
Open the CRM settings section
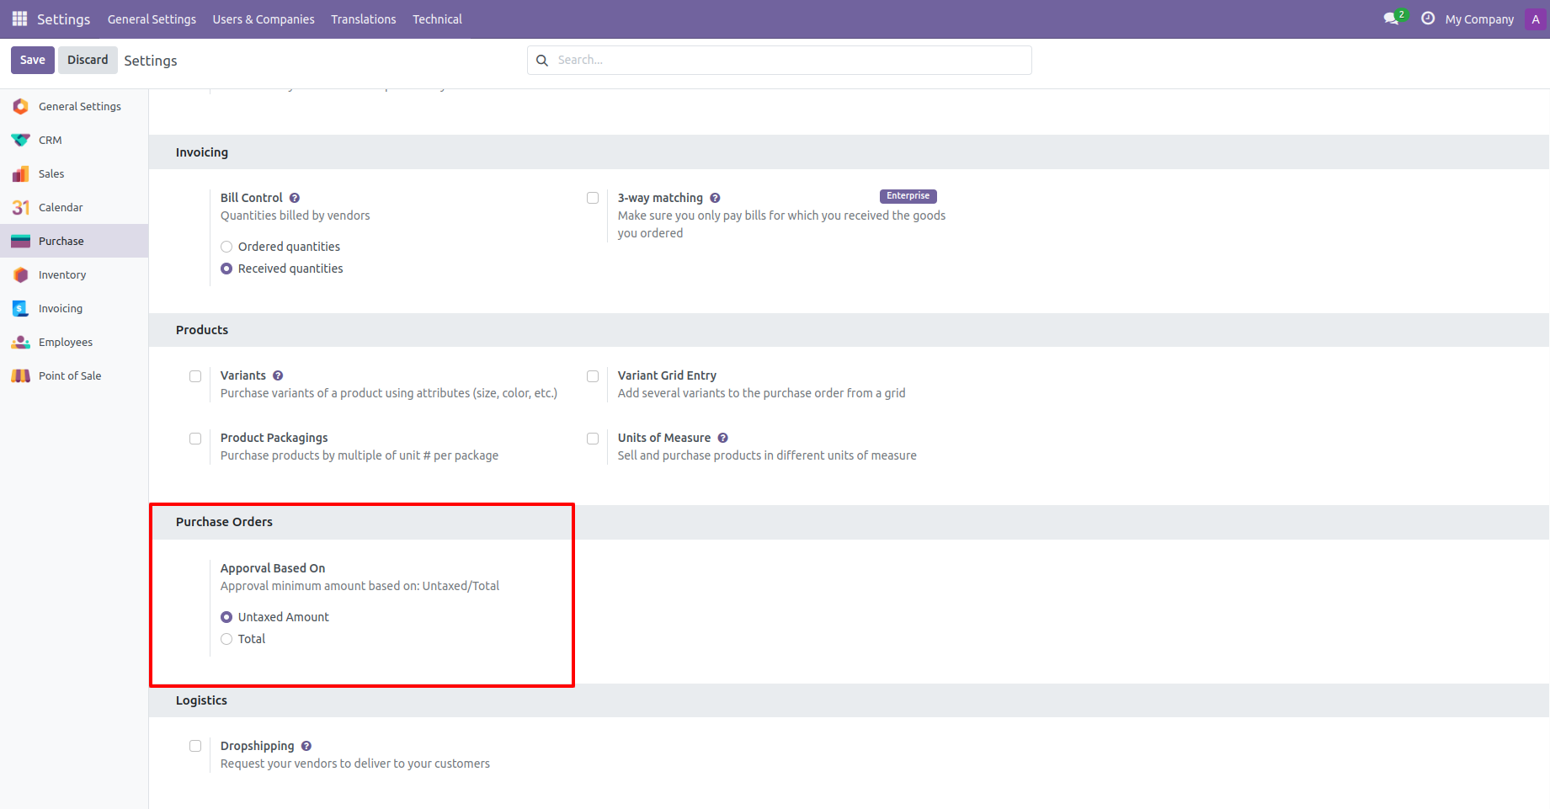[51, 140]
